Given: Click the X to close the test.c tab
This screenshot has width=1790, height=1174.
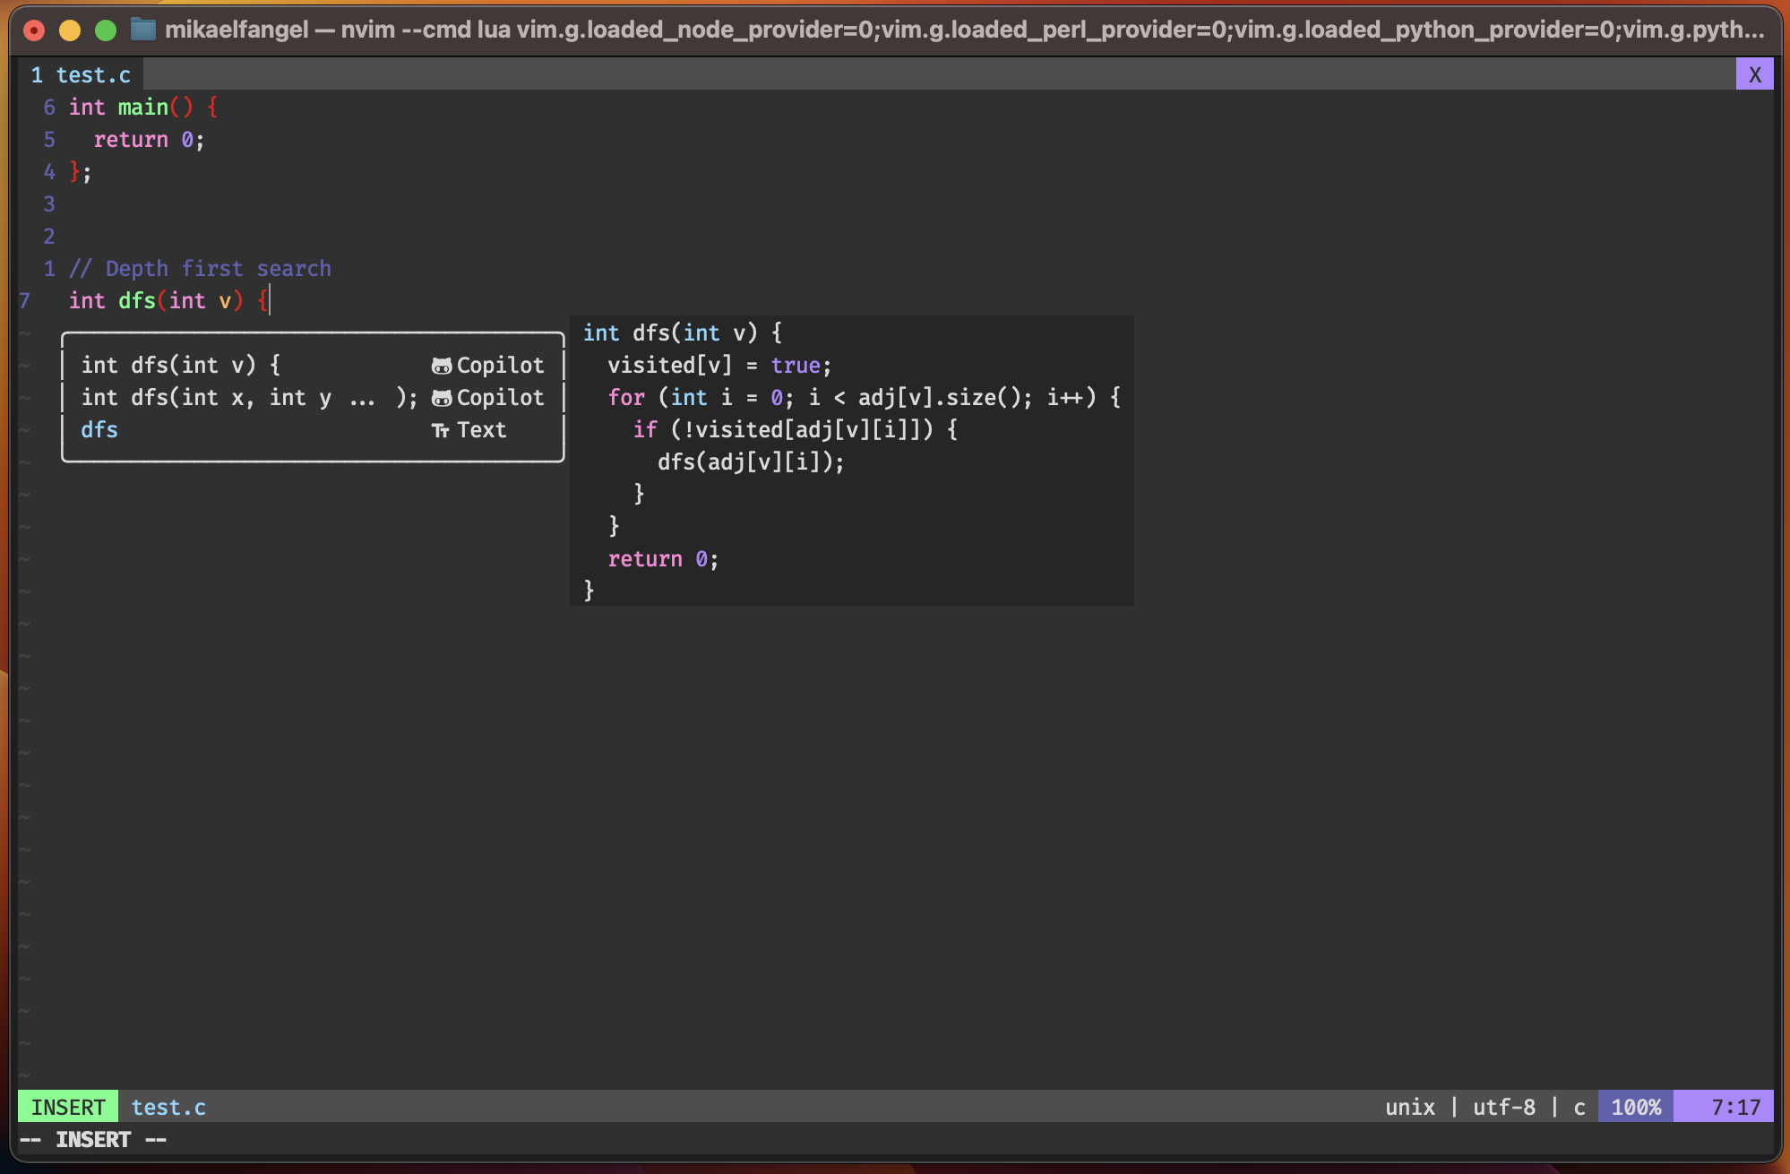Looking at the screenshot, I should click(x=1754, y=74).
